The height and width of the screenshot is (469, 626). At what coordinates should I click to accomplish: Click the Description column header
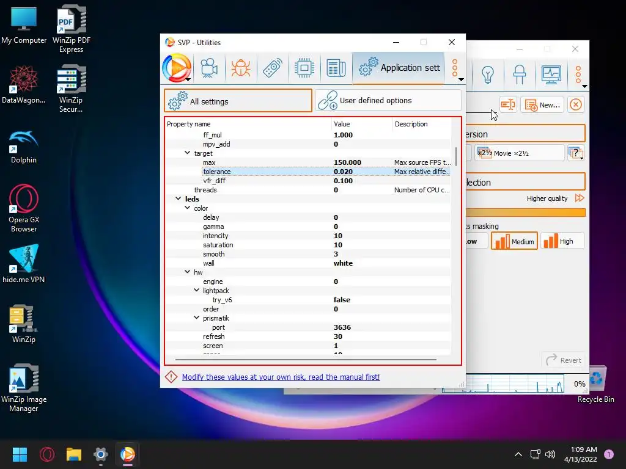(422, 124)
